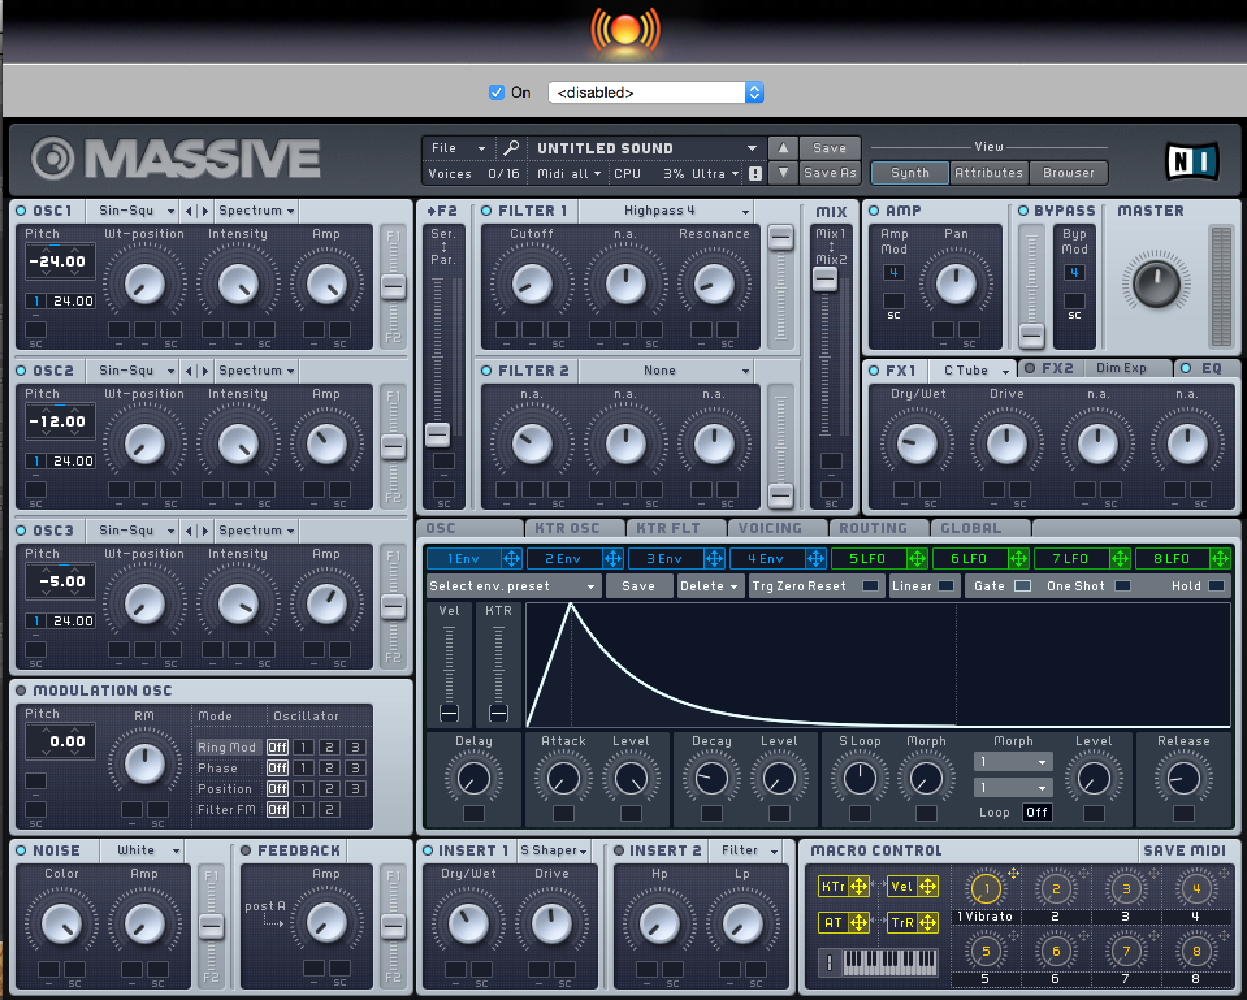This screenshot has height=1000, width=1247.
Task: Click the TrR macro drag handle
Action: (928, 923)
